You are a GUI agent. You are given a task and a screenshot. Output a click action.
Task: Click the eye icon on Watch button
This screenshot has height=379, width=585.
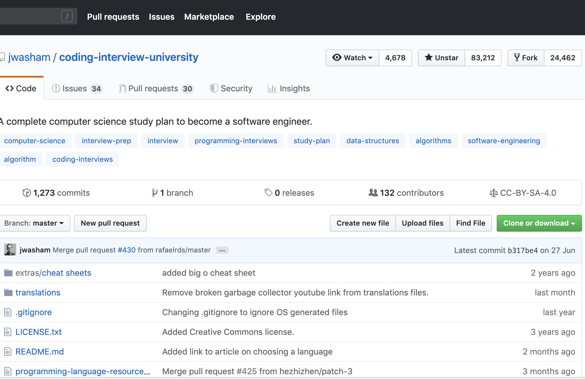pyautogui.click(x=337, y=57)
